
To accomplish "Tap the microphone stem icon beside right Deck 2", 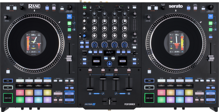I will tap(215, 23).
